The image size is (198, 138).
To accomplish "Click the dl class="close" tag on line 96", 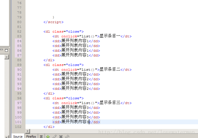I will 63,98.
